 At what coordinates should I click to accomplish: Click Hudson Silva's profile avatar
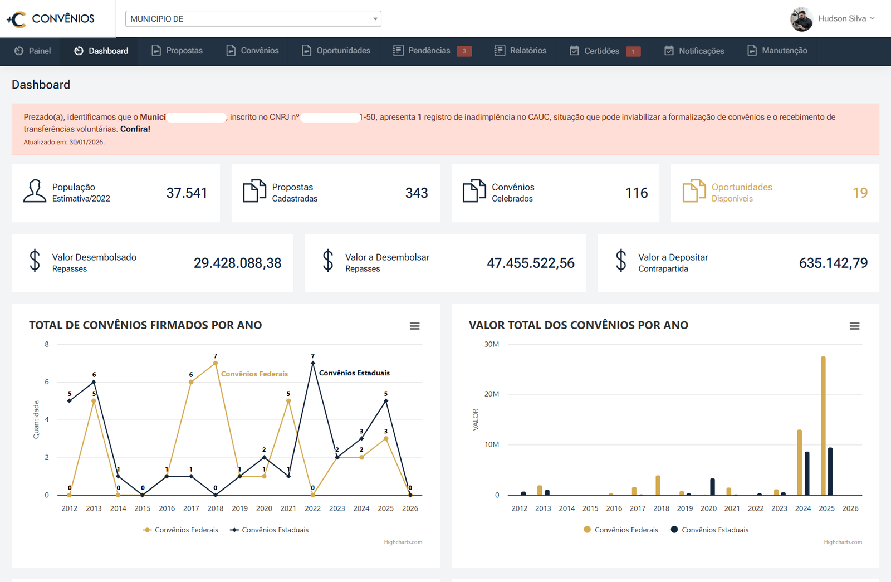click(801, 19)
